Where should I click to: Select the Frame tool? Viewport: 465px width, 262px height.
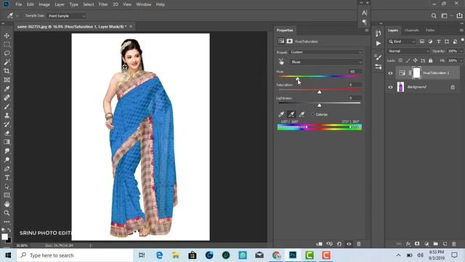point(7,80)
